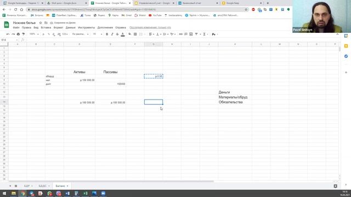Click the increase decimal places icon
351x197 pixels.
(59, 34)
